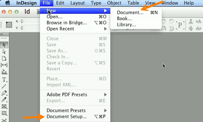203x122 pixels.
Task: Choose Browse in Bridge… menu item
Action: (75, 23)
